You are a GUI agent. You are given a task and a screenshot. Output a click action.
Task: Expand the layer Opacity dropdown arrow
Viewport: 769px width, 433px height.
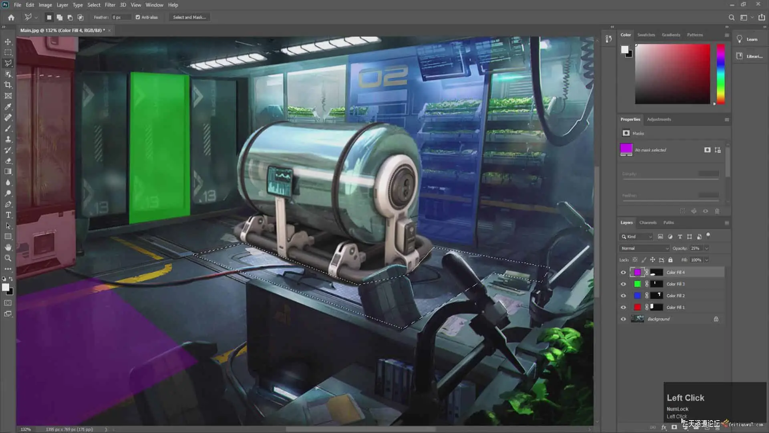point(707,248)
